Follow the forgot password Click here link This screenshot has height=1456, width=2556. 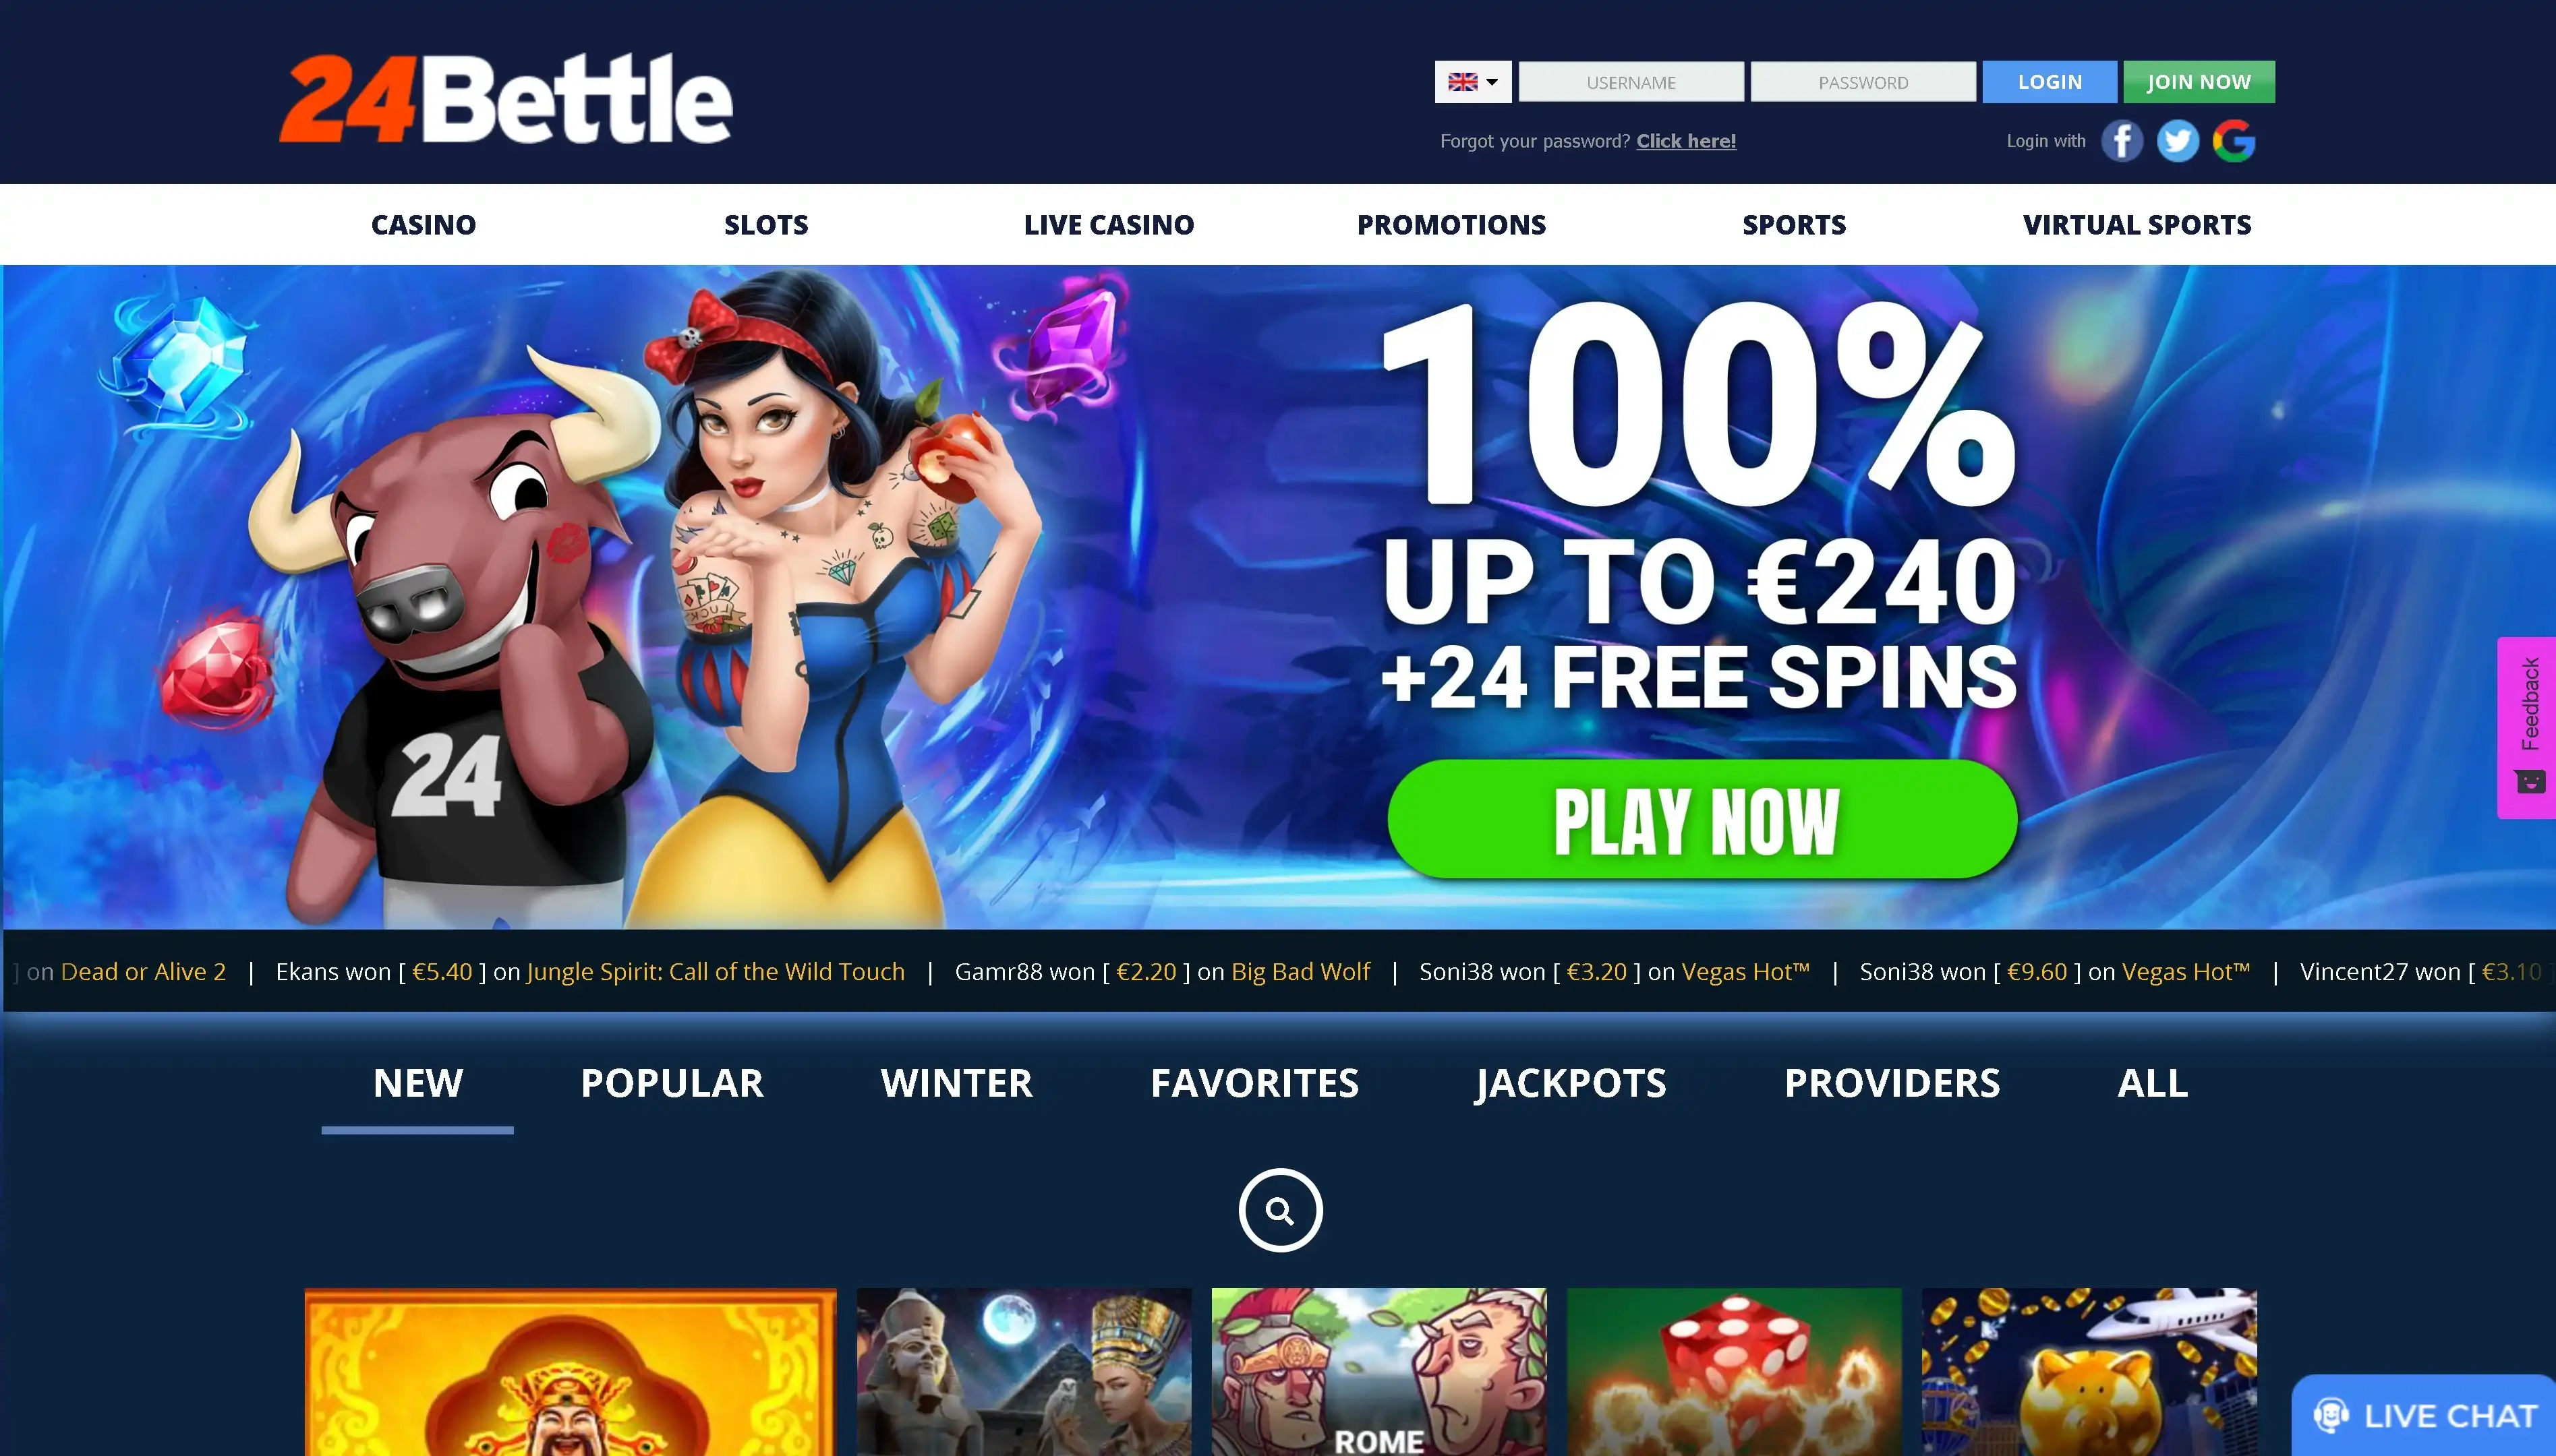pyautogui.click(x=1685, y=141)
